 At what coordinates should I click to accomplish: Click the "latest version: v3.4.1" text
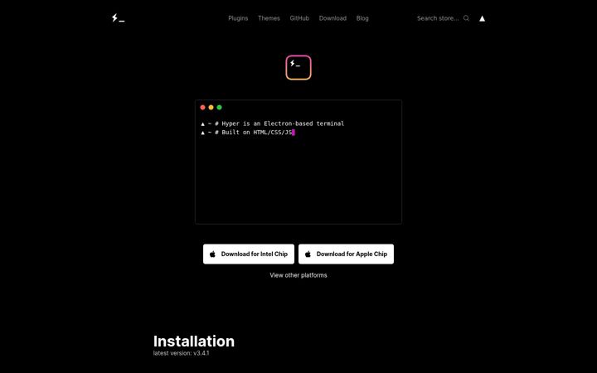tap(182, 353)
